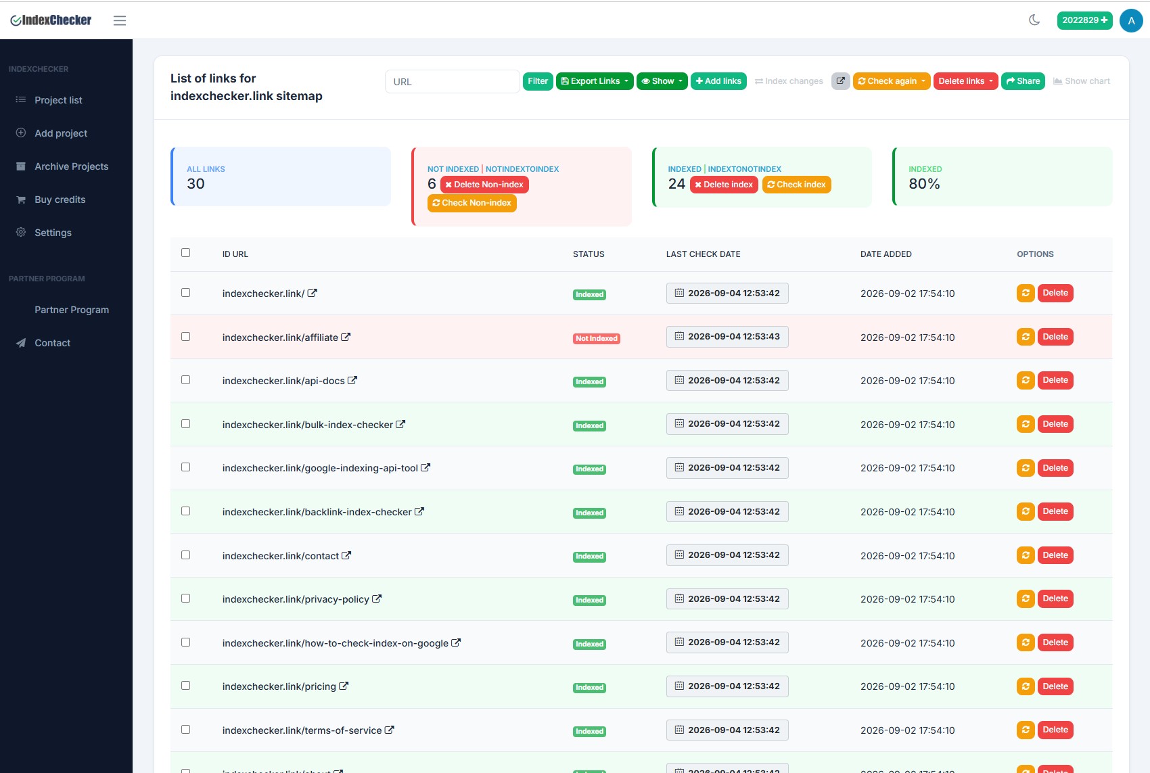Open indexchecker.link/ external link icon
This screenshot has width=1150, height=773.
[x=312, y=293]
